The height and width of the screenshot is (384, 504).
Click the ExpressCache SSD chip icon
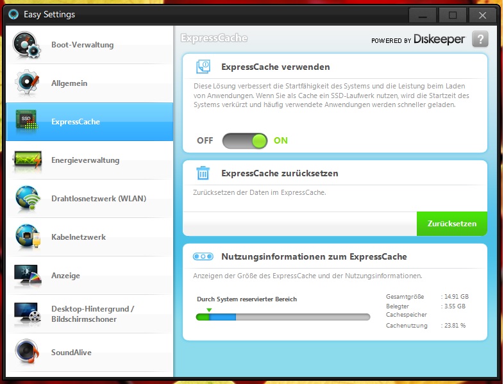point(27,119)
